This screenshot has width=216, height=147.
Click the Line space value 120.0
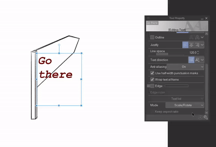click(193, 52)
